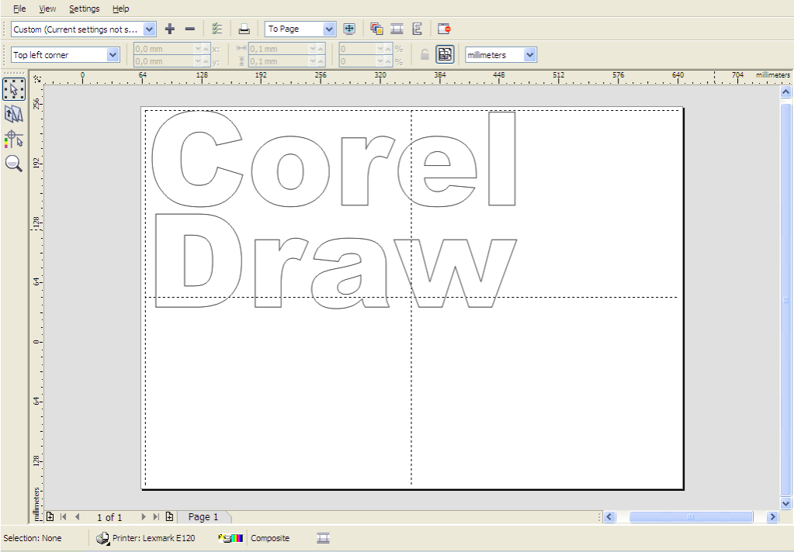Click the x position input field
The height and width of the screenshot is (552, 794).
(164, 49)
